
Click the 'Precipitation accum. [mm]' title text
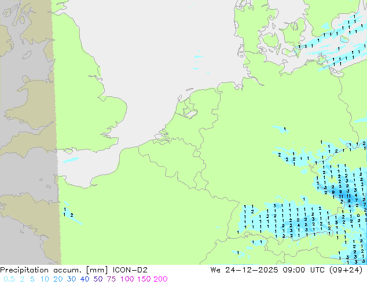pyautogui.click(x=54, y=270)
